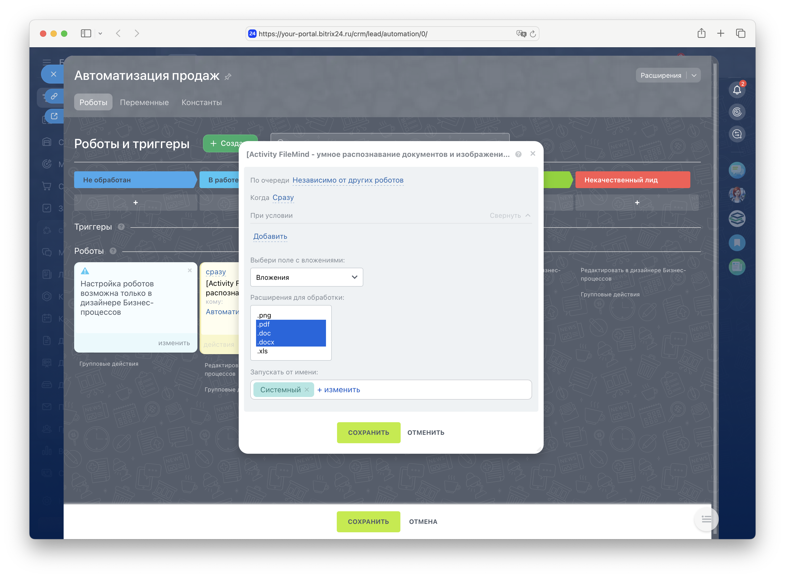Click the copy link icon button
785x578 pixels.
pos(54,96)
